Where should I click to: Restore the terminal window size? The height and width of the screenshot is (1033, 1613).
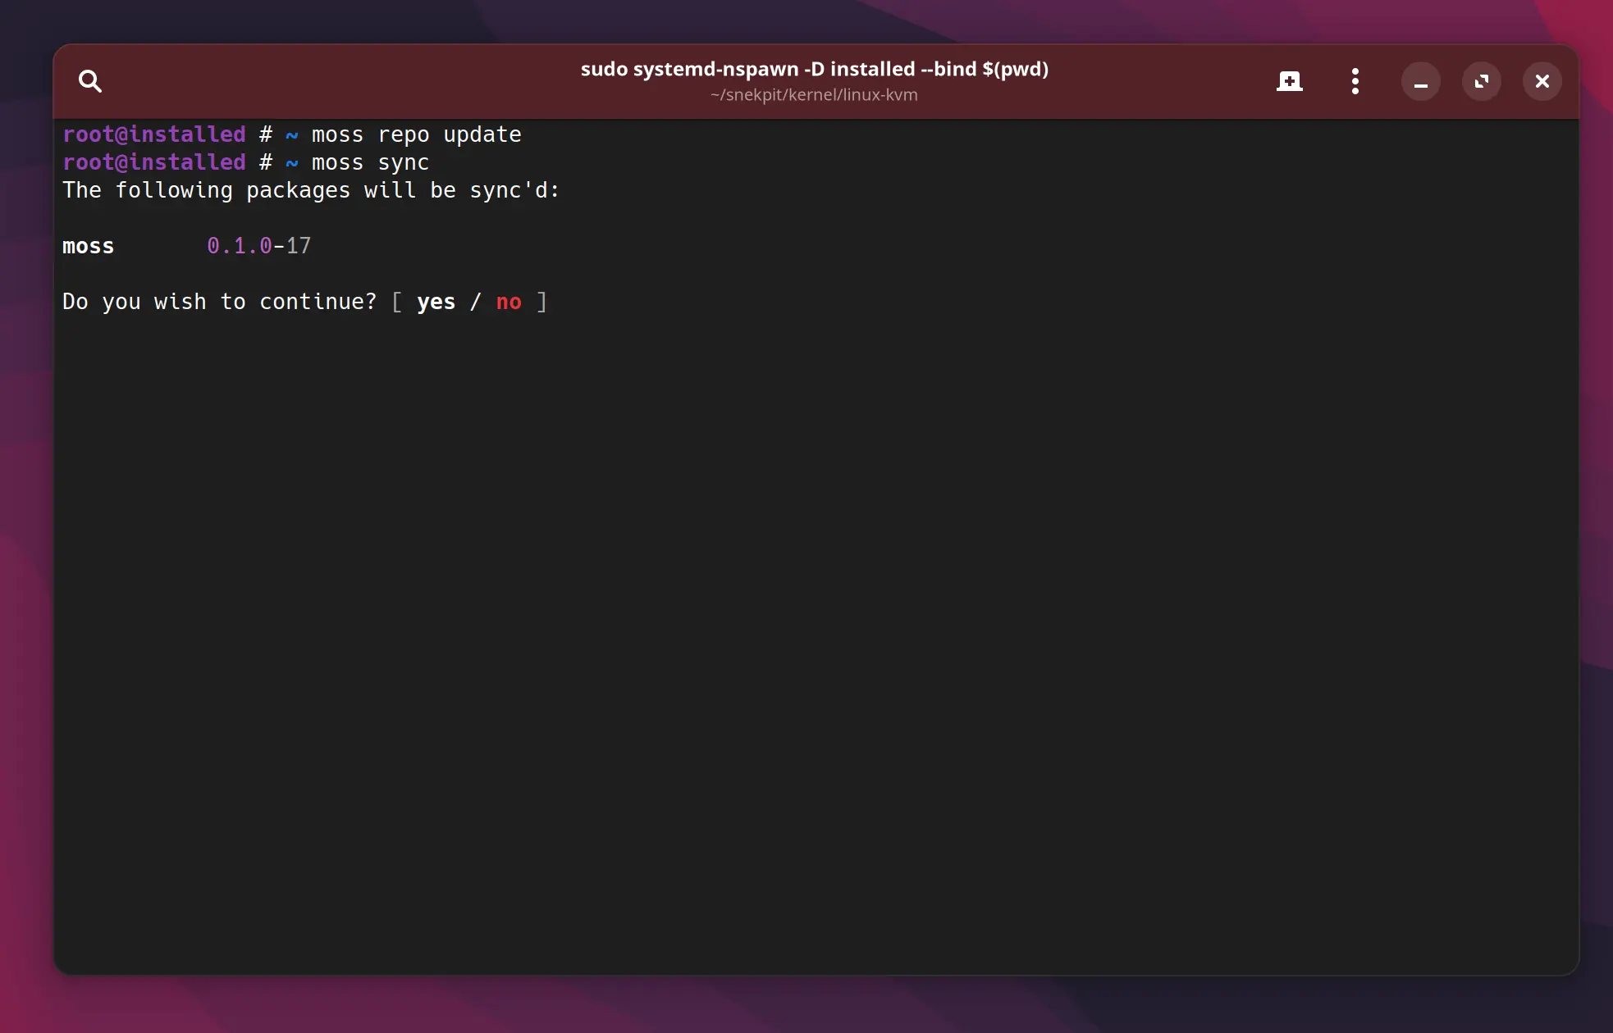click(1482, 81)
